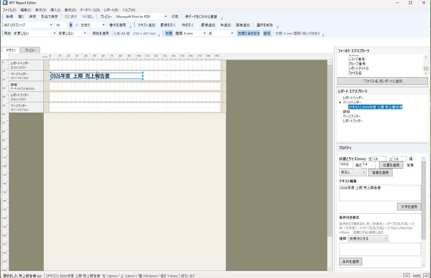The height and width of the screenshot is (278, 431).
Task: Click the zoom in plus button
Action: click(426, 276)
